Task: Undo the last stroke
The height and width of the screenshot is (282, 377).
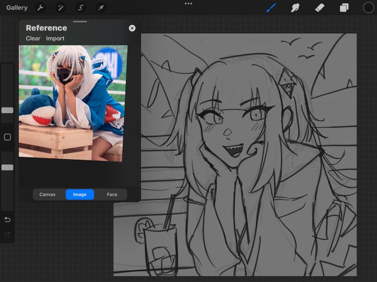Action: pyautogui.click(x=7, y=220)
